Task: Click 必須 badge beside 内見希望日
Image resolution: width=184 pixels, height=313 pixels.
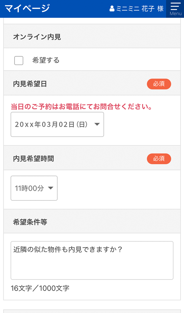Action: click(159, 84)
